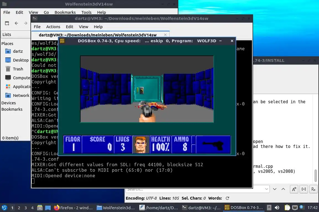Switch to /home/dartz text editor taskbar entry

click(159, 208)
